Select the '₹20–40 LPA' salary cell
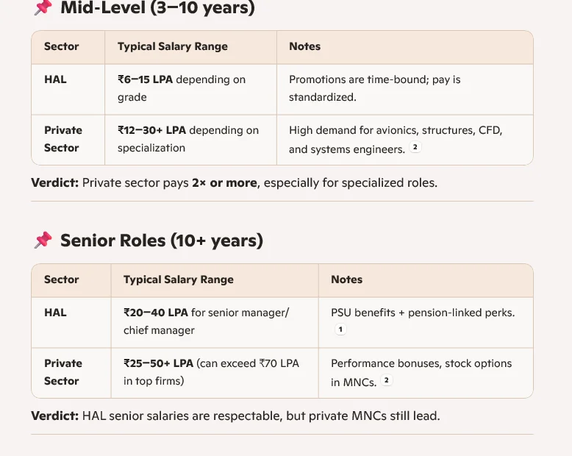Image resolution: width=572 pixels, height=456 pixels. tap(206, 321)
